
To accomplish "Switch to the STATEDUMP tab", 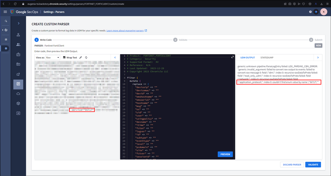I will (267, 57).
